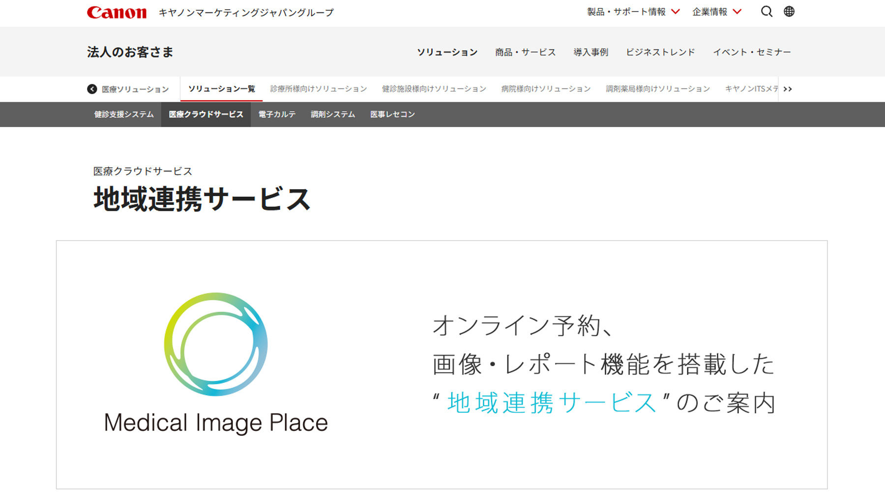885x493 pixels.
Task: Open 電子カルテ in dark bar
Action: tap(277, 115)
